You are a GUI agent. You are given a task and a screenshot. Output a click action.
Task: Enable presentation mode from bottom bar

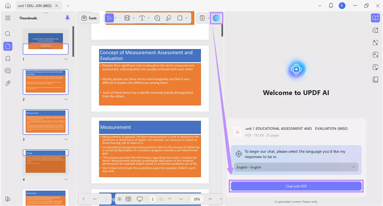tap(139, 199)
